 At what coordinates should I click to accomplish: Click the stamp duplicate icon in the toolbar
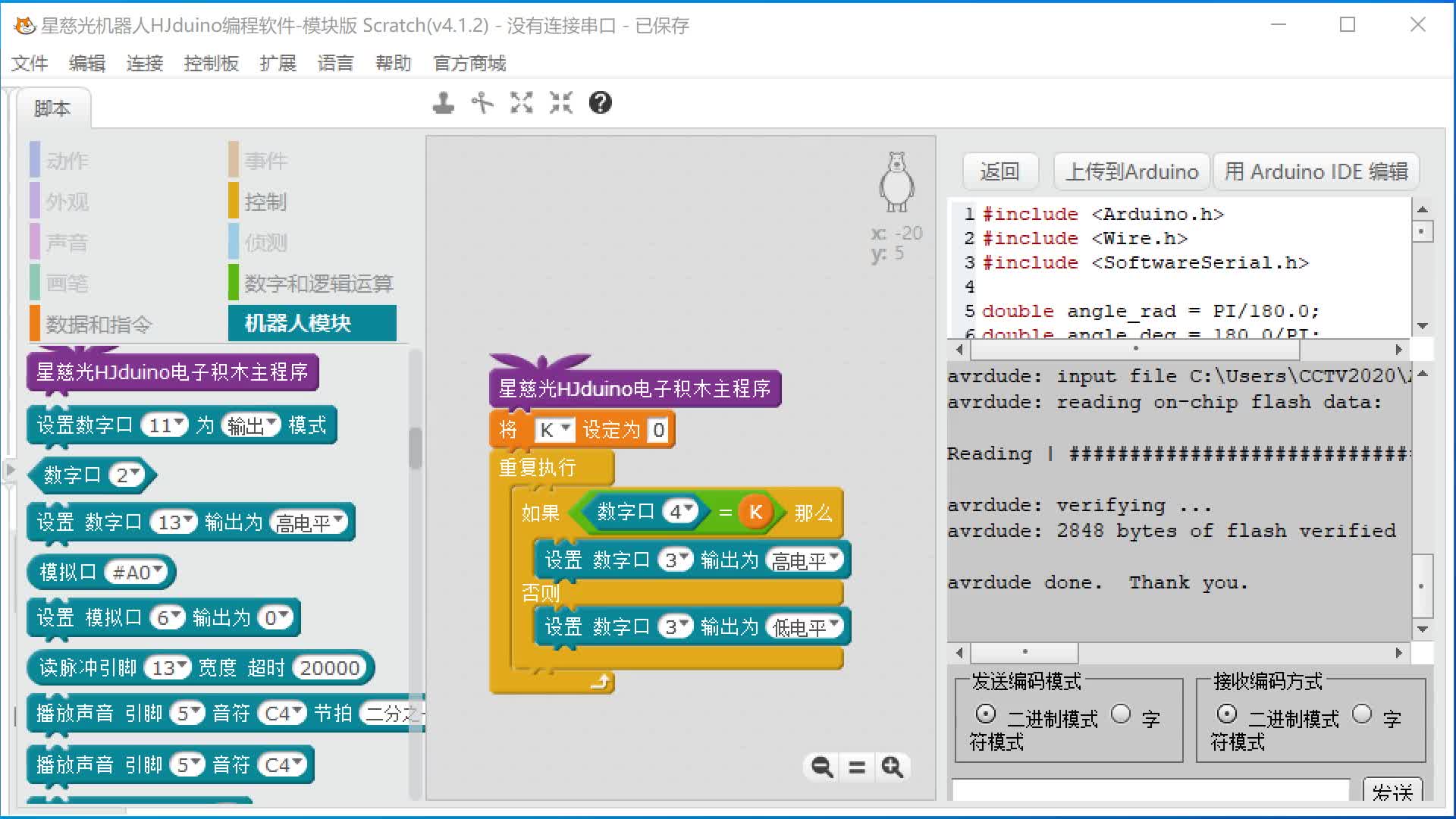(444, 102)
